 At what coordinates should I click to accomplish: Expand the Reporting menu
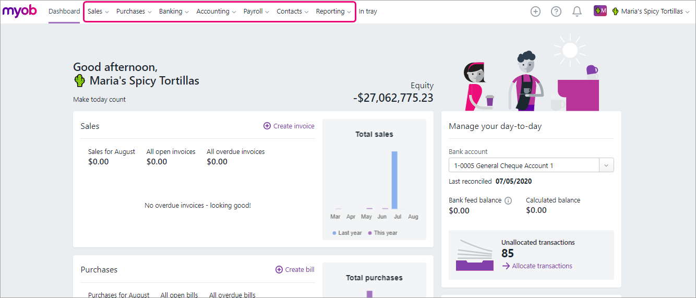(x=333, y=11)
